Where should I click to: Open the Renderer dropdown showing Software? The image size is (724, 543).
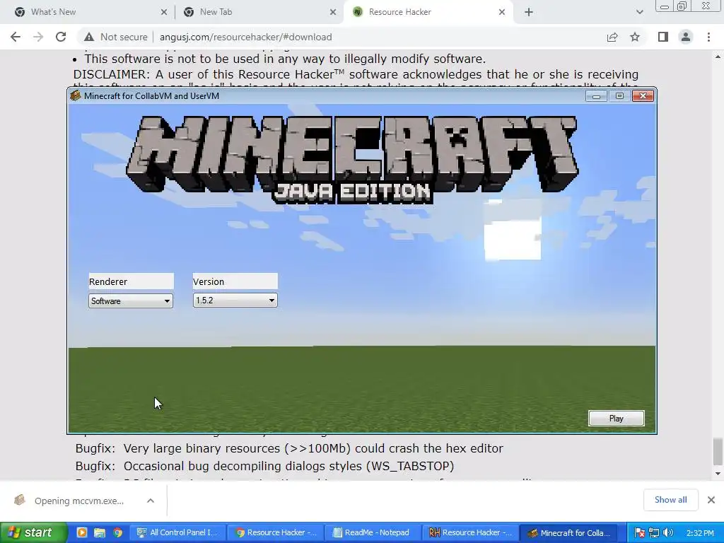click(131, 301)
